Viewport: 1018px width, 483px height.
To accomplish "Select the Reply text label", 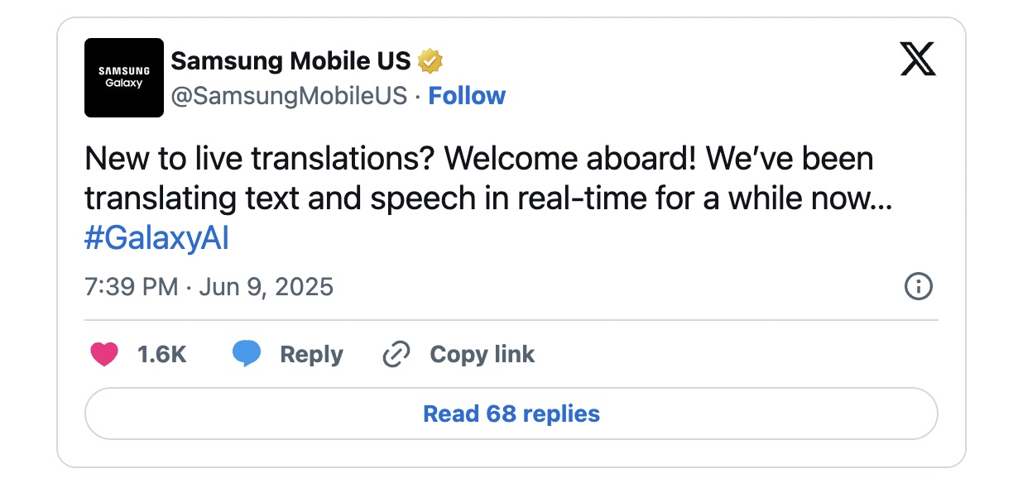I will coord(311,355).
